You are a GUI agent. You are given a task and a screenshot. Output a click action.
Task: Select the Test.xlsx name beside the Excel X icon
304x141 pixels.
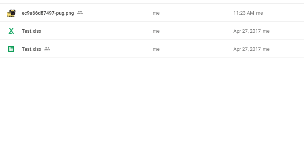[x=32, y=31]
